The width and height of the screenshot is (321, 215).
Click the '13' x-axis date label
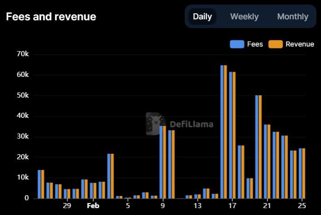pyautogui.click(x=198, y=205)
